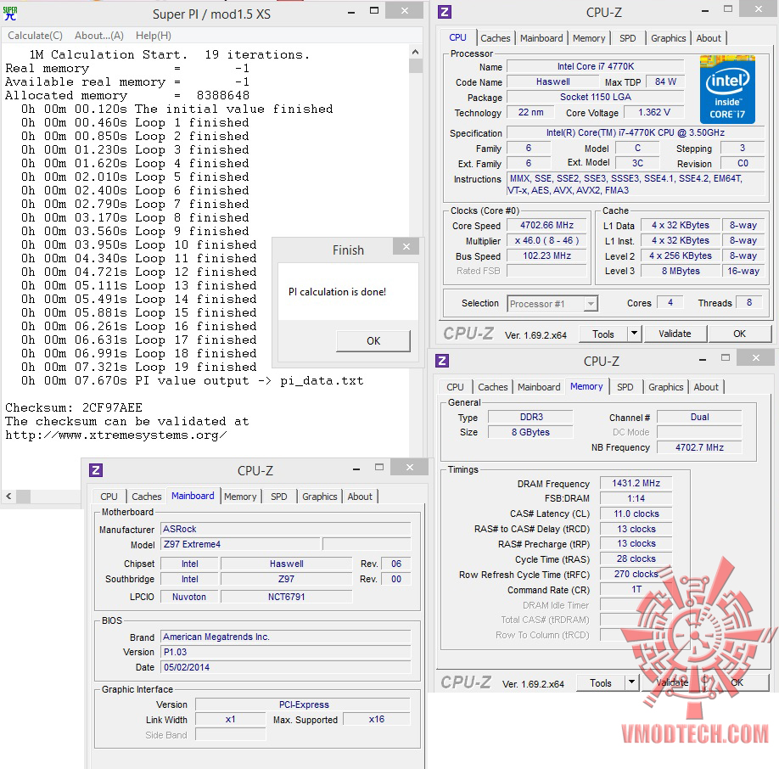Open the Processor #1 selection dropdown
The width and height of the screenshot is (779, 769).
click(552, 304)
